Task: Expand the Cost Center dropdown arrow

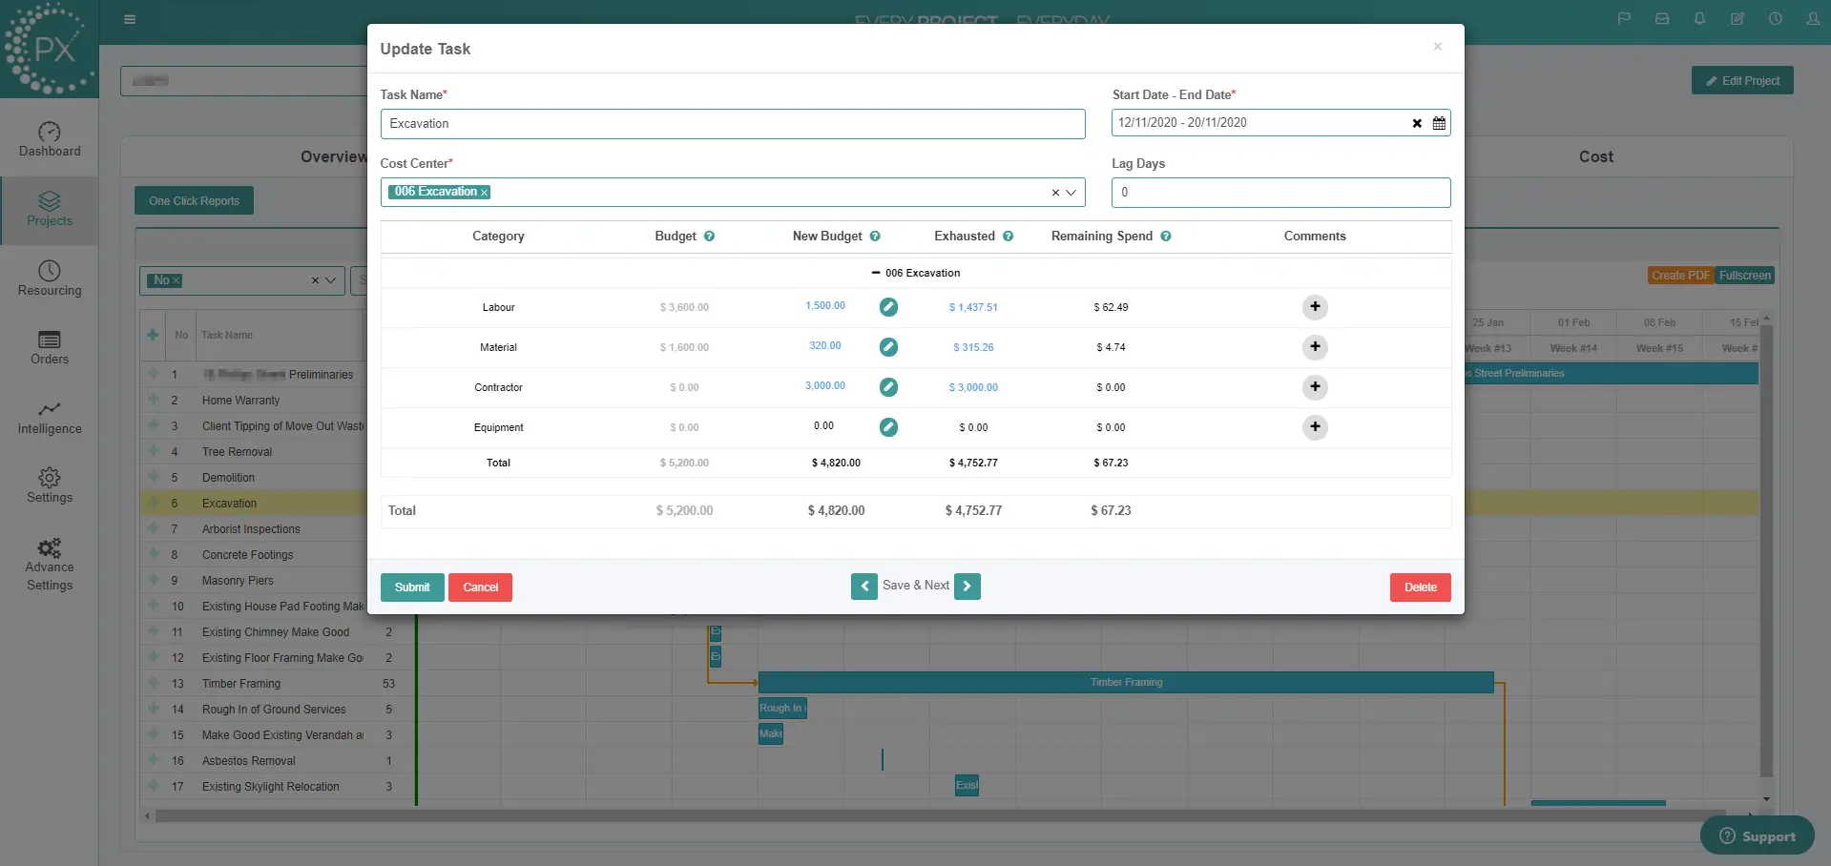Action: [x=1072, y=193]
